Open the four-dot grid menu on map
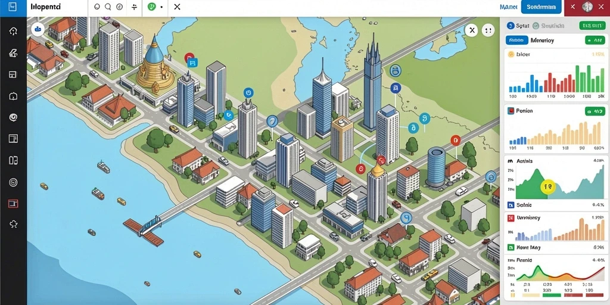 487,30
